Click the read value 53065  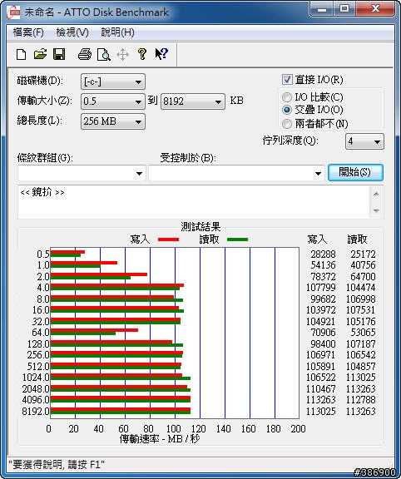coord(363,332)
